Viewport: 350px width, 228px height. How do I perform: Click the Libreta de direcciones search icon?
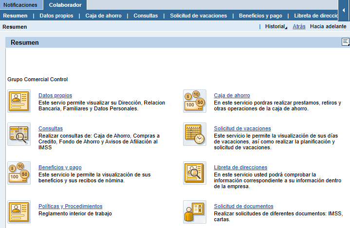click(194, 173)
